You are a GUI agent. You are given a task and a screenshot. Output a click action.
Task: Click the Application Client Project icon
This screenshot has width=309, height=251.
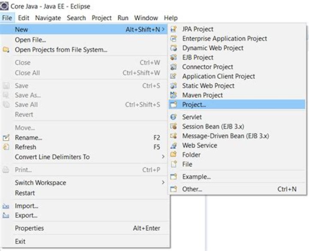174,76
